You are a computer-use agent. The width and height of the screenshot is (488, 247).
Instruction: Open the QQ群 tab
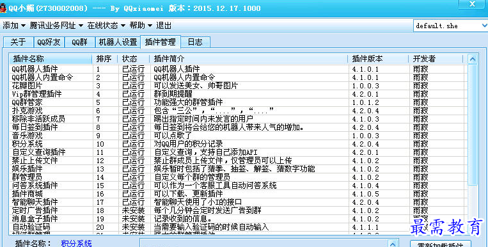click(x=80, y=42)
